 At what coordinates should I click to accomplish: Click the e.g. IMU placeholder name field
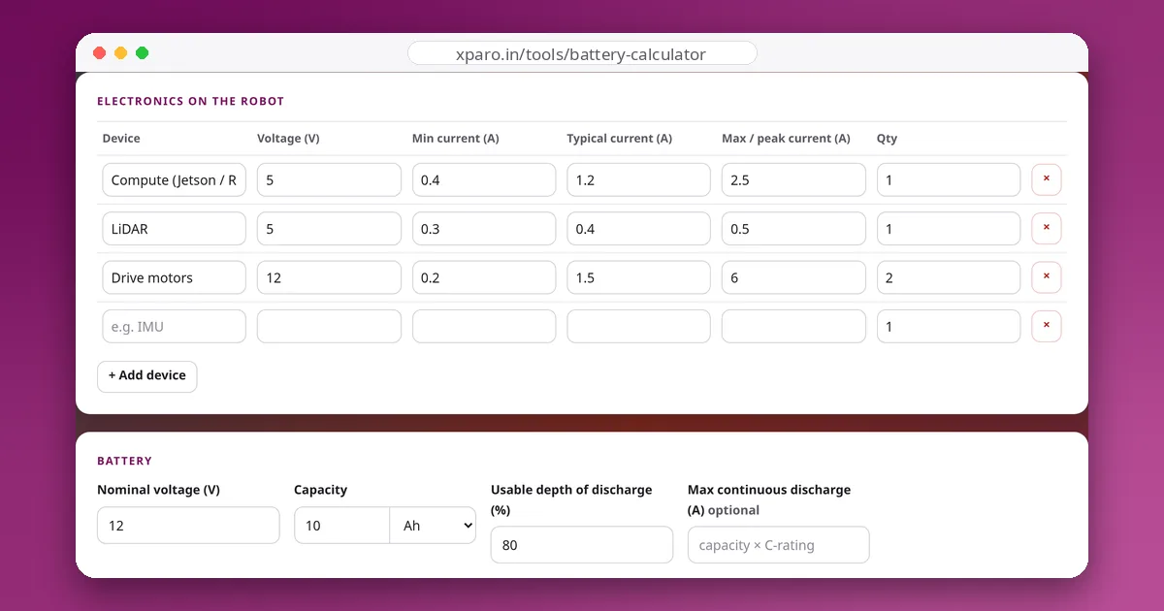tap(174, 326)
